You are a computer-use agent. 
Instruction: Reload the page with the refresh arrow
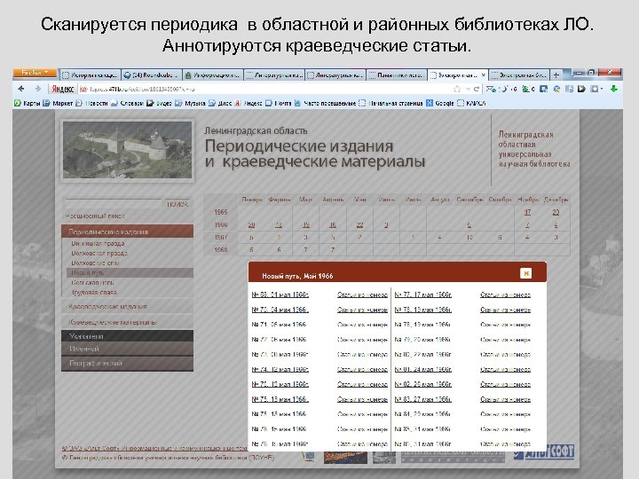pyautogui.click(x=476, y=89)
